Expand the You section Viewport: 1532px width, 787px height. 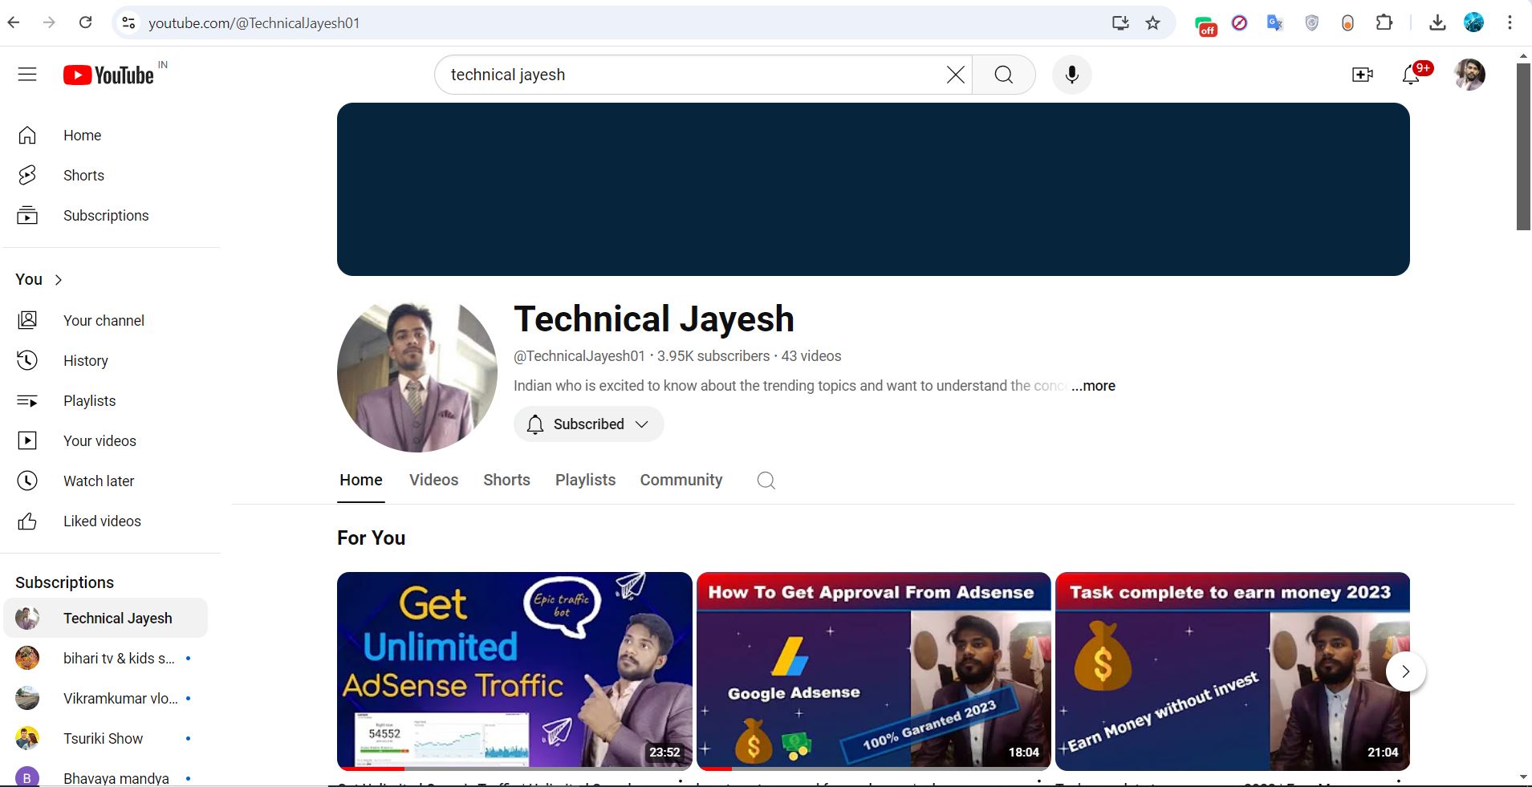point(39,279)
